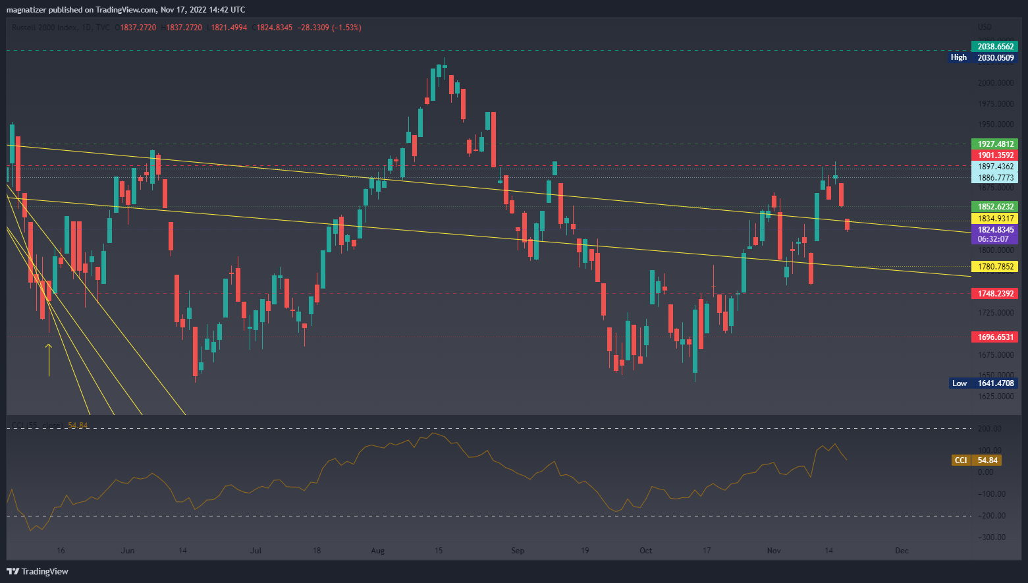Click the Low 1641.4708 price marker
This screenshot has width=1028, height=583.
tap(983, 383)
